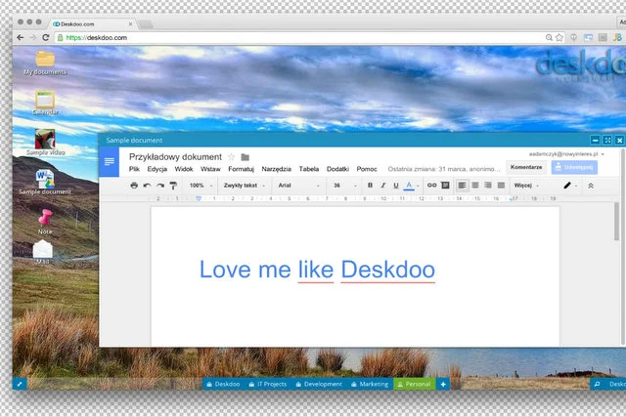
Task: Click the redo arrow icon
Action: [x=160, y=186]
